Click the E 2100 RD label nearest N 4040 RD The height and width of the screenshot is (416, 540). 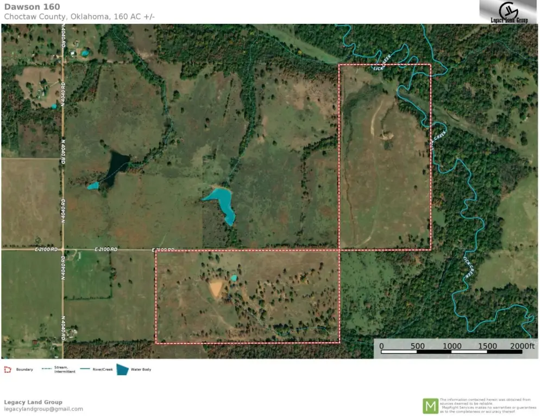point(46,249)
